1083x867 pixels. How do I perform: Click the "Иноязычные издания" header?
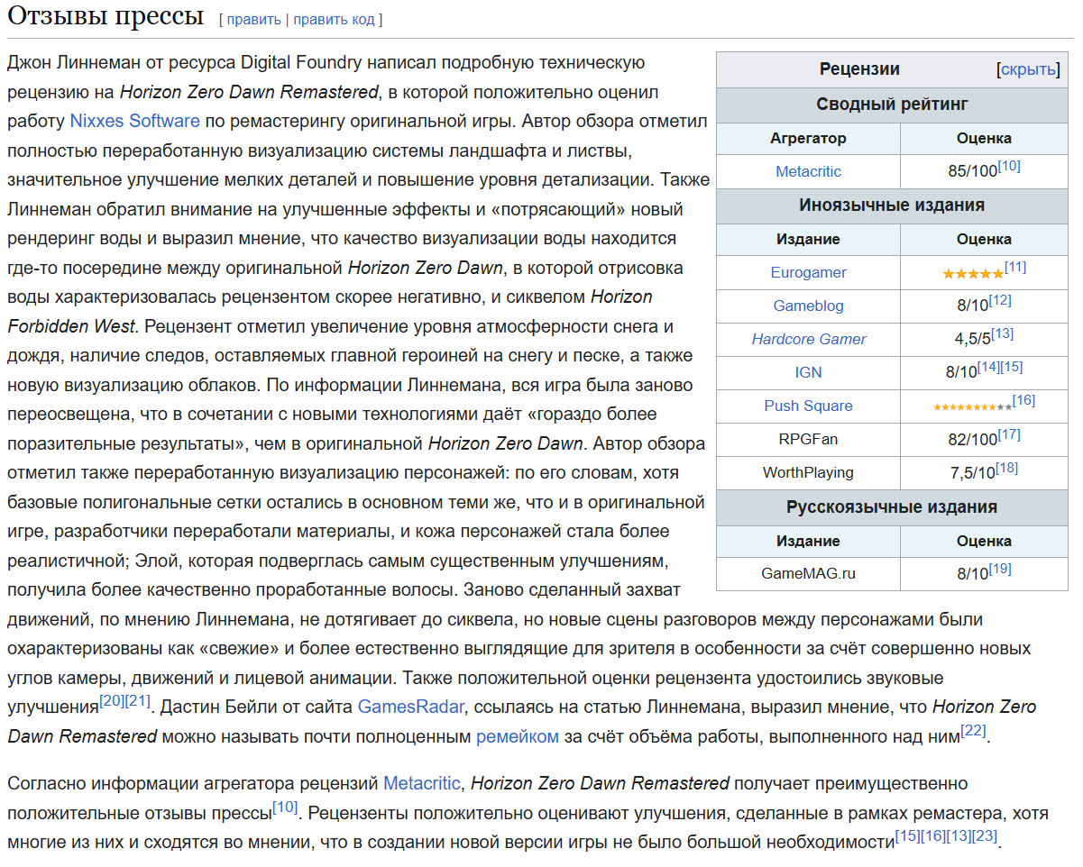tap(892, 205)
